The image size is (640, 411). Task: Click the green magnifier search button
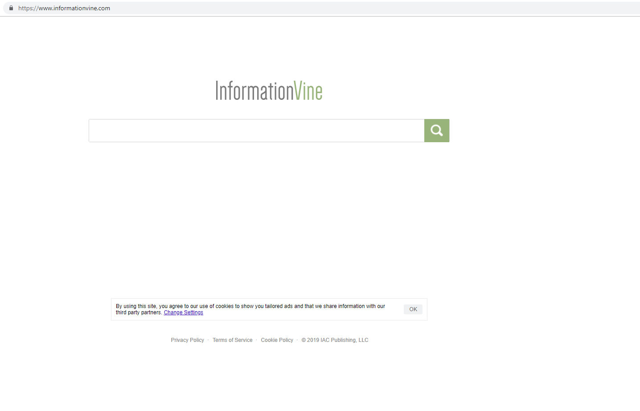pyautogui.click(x=437, y=131)
